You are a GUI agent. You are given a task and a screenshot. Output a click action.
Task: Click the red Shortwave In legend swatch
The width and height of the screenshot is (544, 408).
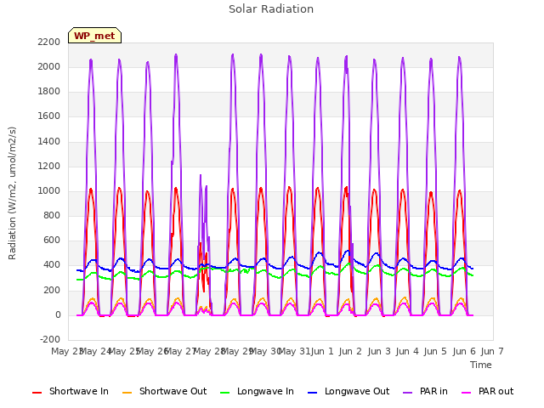37,393
